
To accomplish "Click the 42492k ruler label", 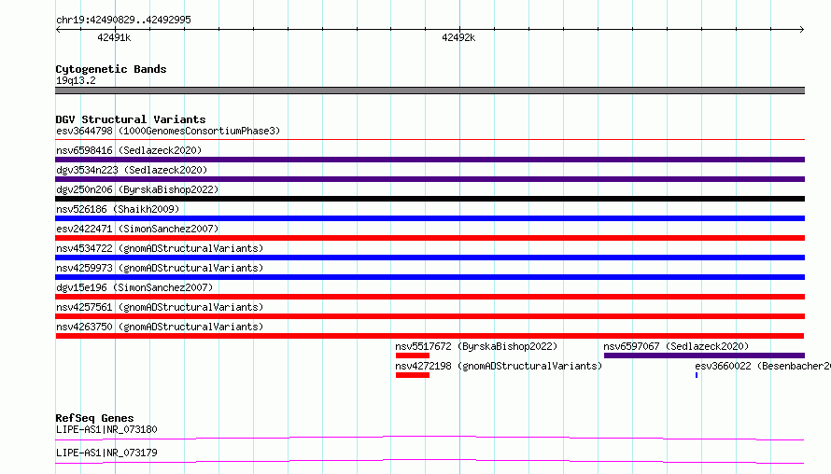I will click(x=458, y=37).
